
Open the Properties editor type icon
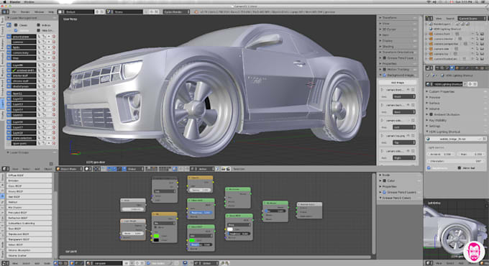429,68
